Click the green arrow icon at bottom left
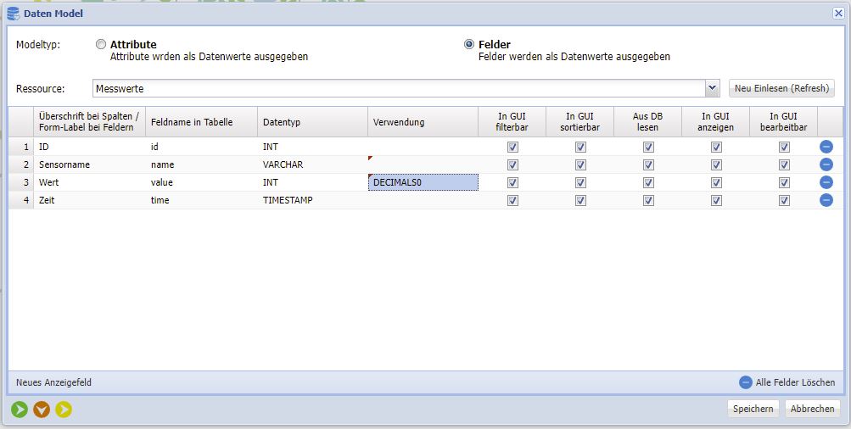851x429 pixels. coord(20,410)
